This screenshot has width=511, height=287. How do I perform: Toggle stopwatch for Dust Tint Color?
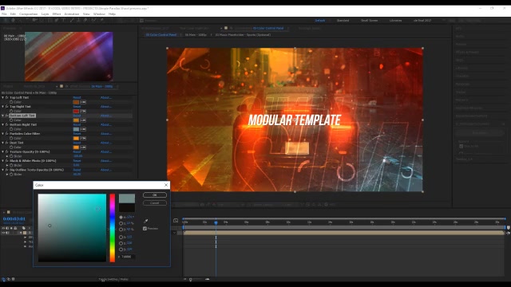pyautogui.click(x=11, y=147)
